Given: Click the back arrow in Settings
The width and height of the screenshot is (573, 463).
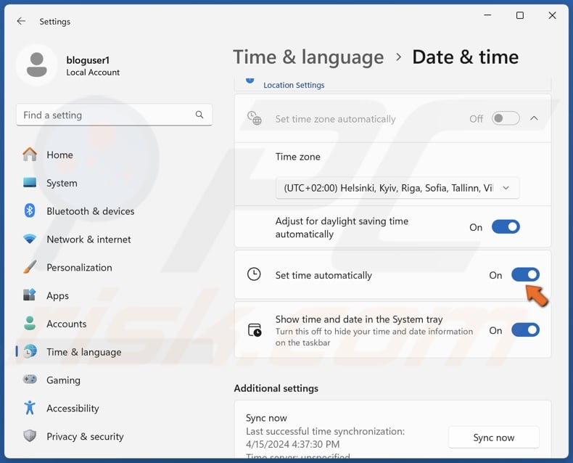Looking at the screenshot, I should pos(21,21).
